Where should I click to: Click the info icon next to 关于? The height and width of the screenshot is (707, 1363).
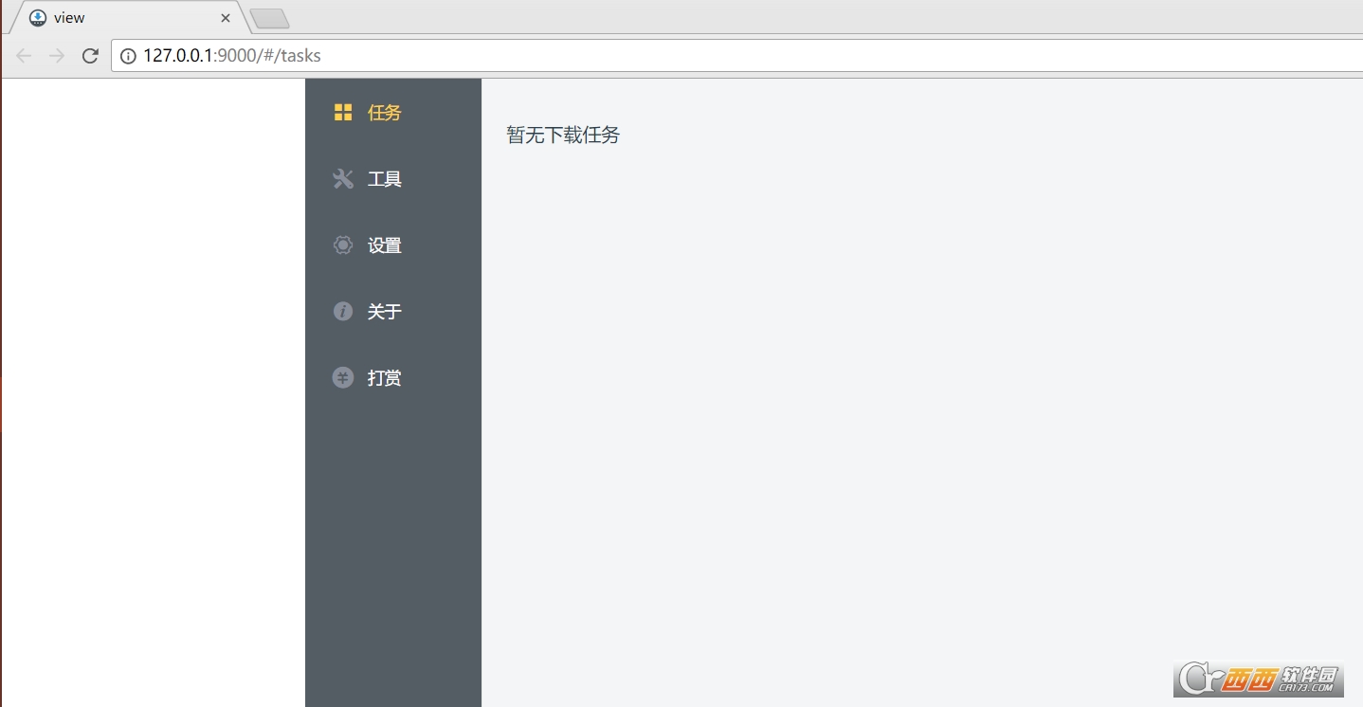pos(343,311)
